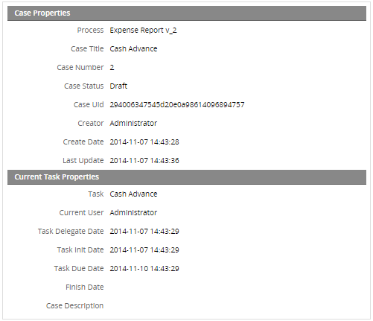This screenshot has width=373, height=321.
Task: Click the Last Update timestamp value
Action: (x=144, y=161)
